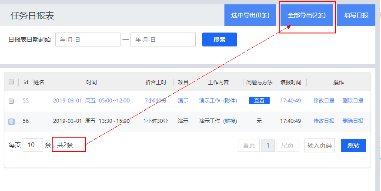Click 演示工作 content text in row 55
381x191 pixels.
click(210, 101)
